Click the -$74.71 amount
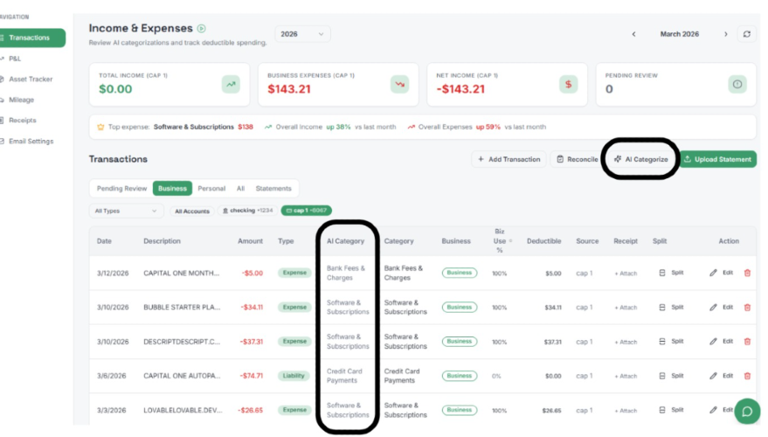Image resolution: width=768 pixels, height=437 pixels. [x=252, y=376]
